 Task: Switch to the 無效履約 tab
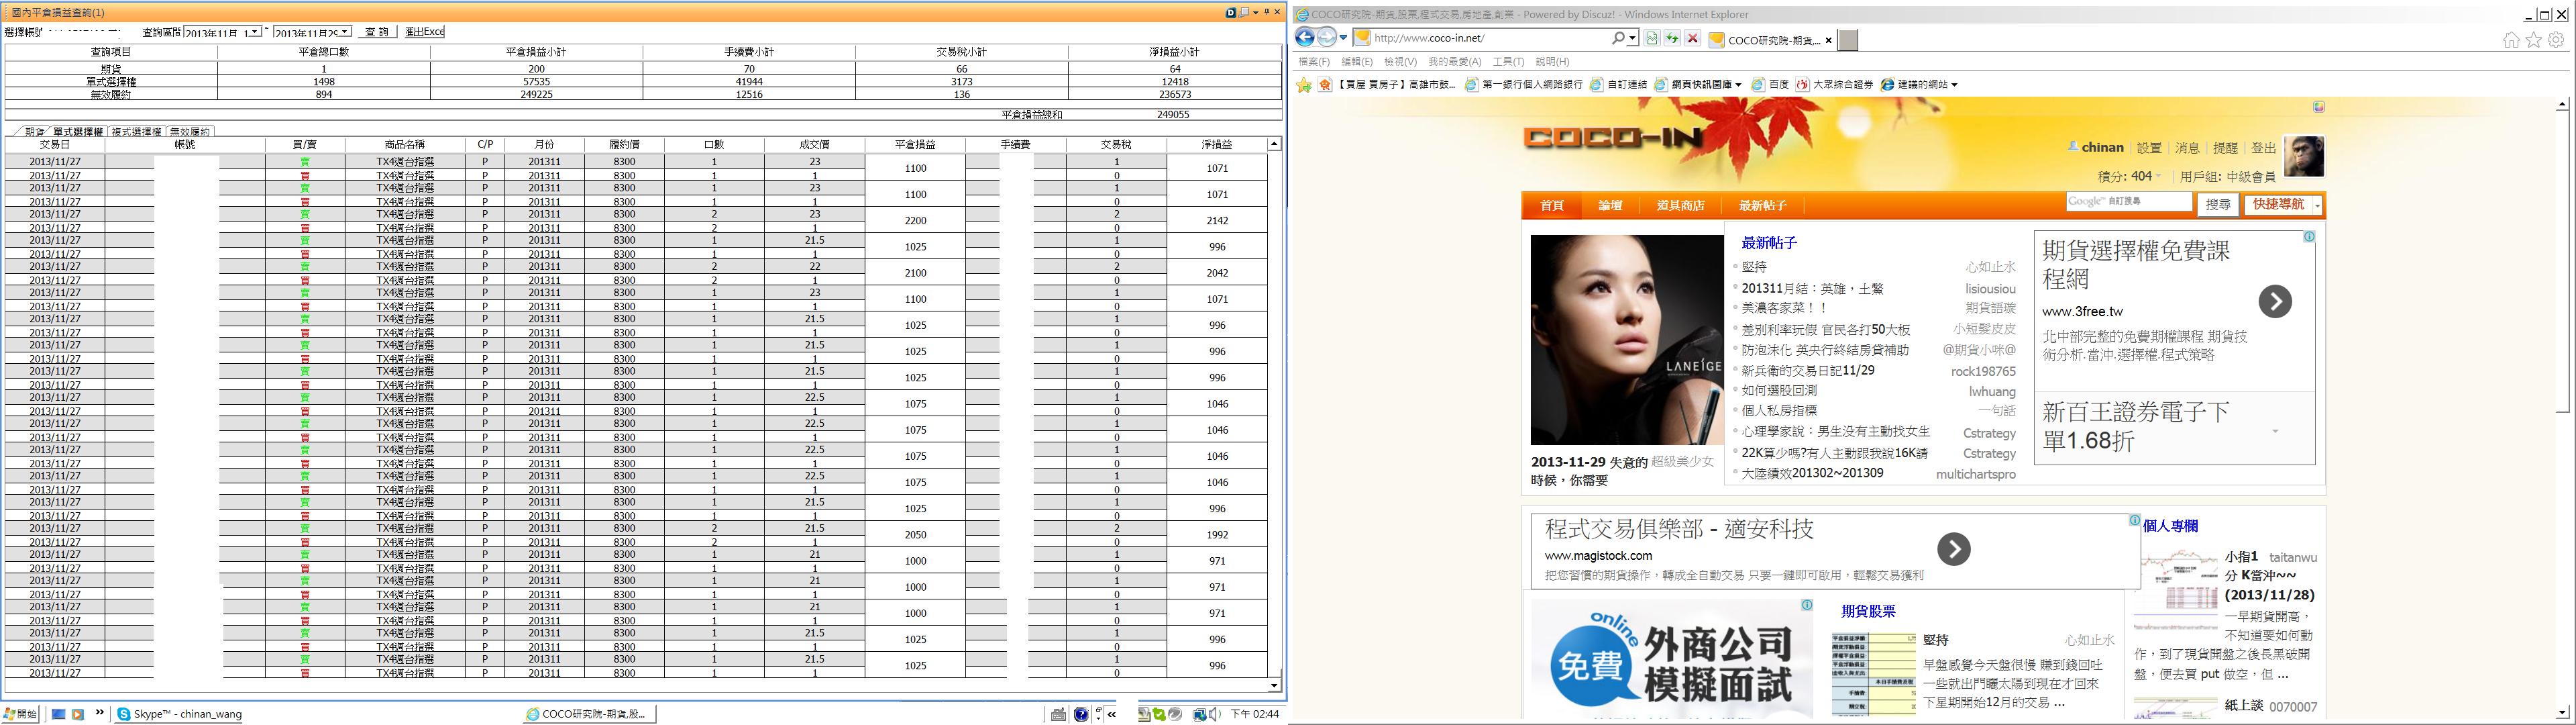[189, 131]
